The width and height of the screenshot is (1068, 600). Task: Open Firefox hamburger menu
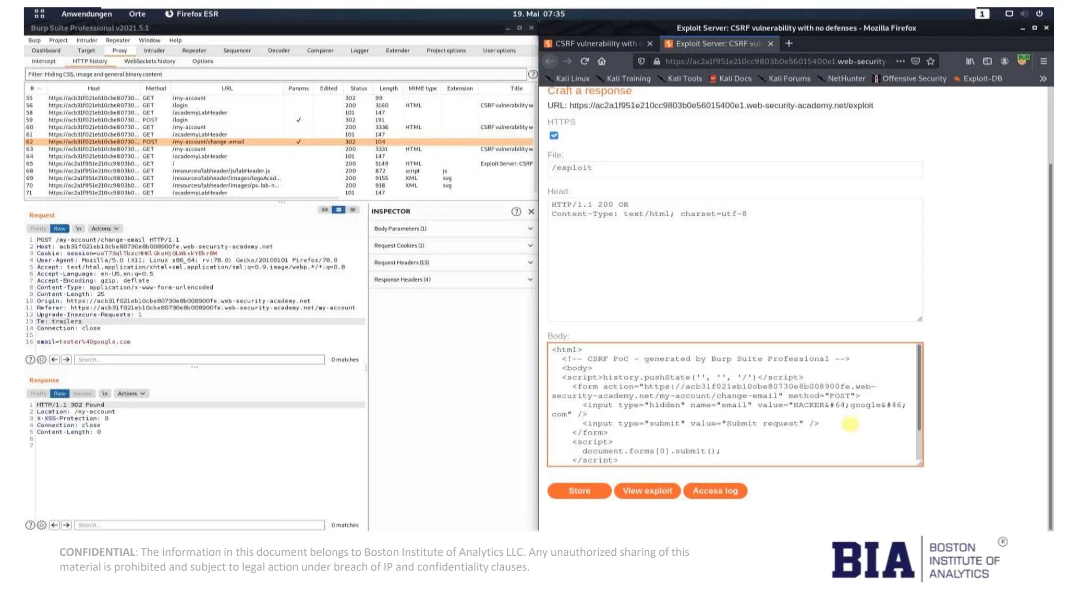coord(1043,61)
